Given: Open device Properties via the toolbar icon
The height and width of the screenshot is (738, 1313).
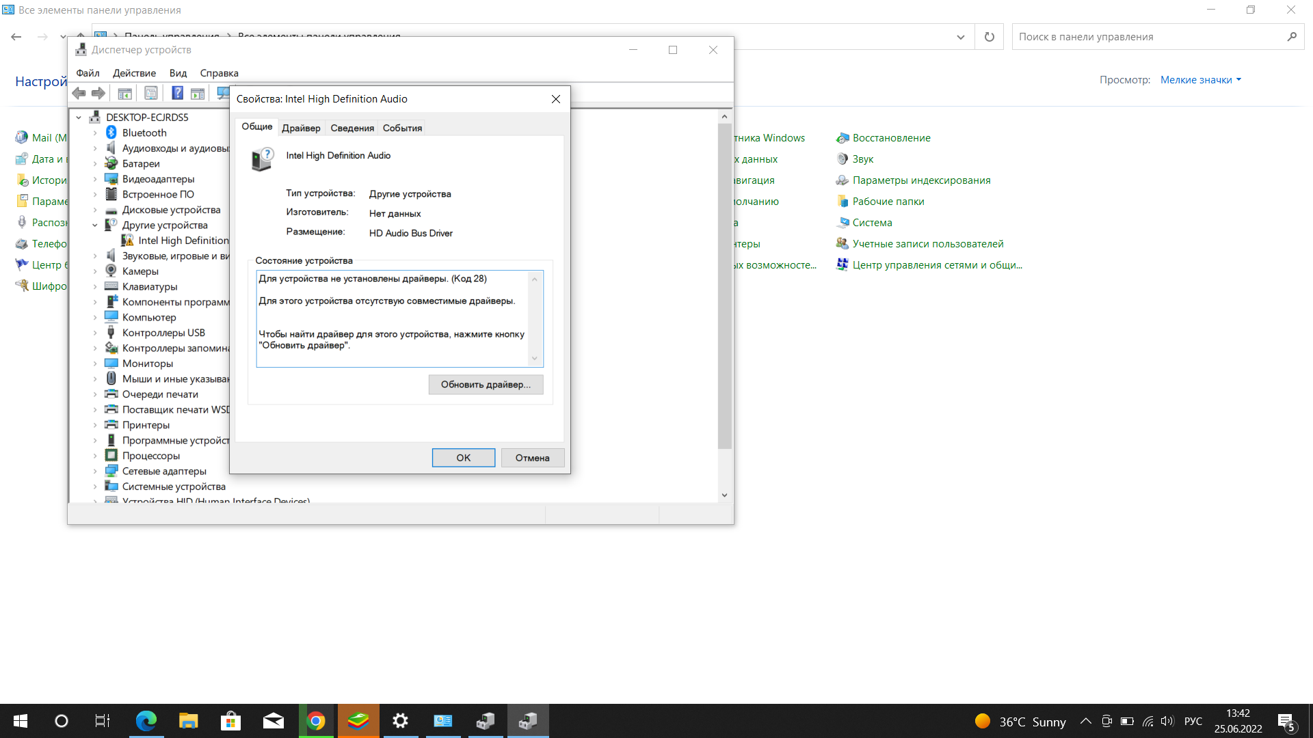Looking at the screenshot, I should pyautogui.click(x=150, y=93).
